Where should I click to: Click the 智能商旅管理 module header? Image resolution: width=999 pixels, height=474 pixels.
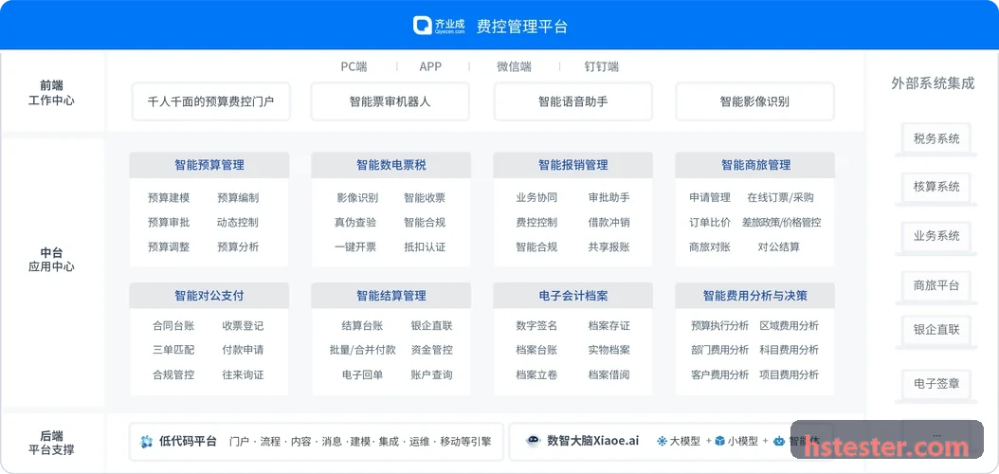(755, 165)
